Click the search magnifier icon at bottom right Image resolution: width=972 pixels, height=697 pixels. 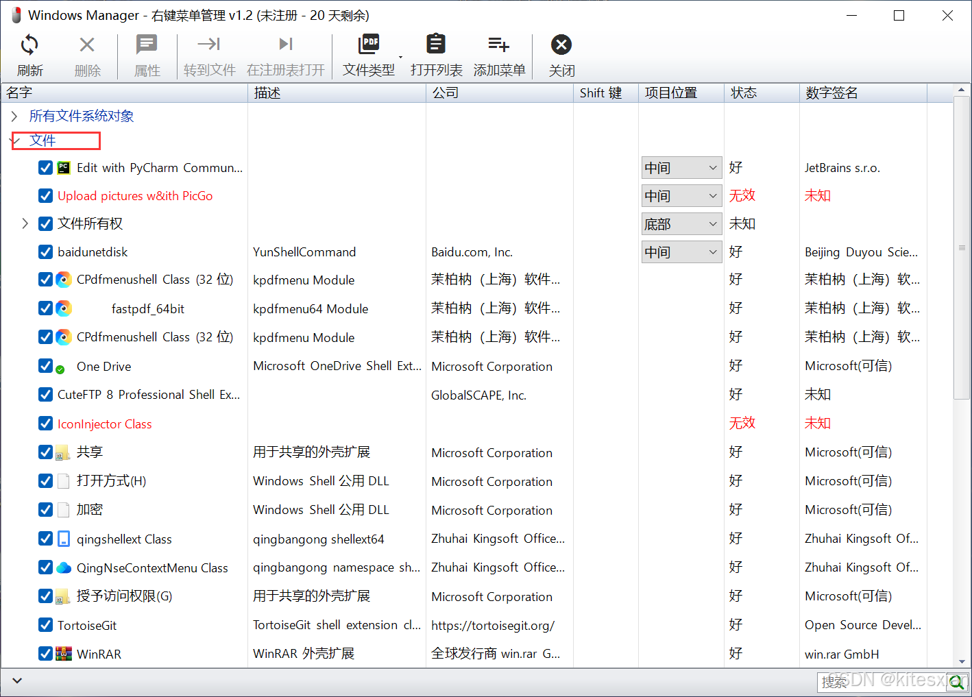coord(956,682)
